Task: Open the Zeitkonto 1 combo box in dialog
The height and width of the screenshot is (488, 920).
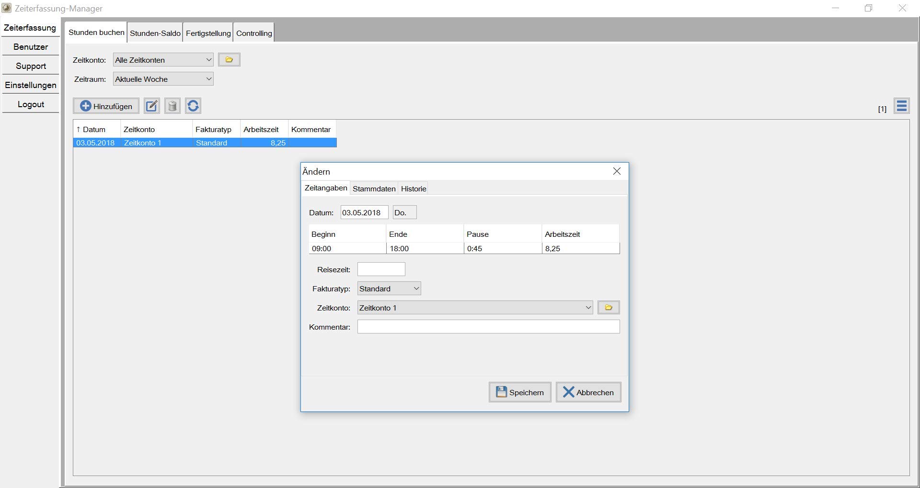Action: [475, 308]
